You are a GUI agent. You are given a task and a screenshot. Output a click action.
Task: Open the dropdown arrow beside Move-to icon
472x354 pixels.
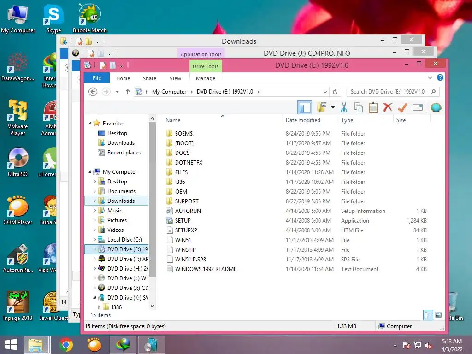tap(333, 107)
